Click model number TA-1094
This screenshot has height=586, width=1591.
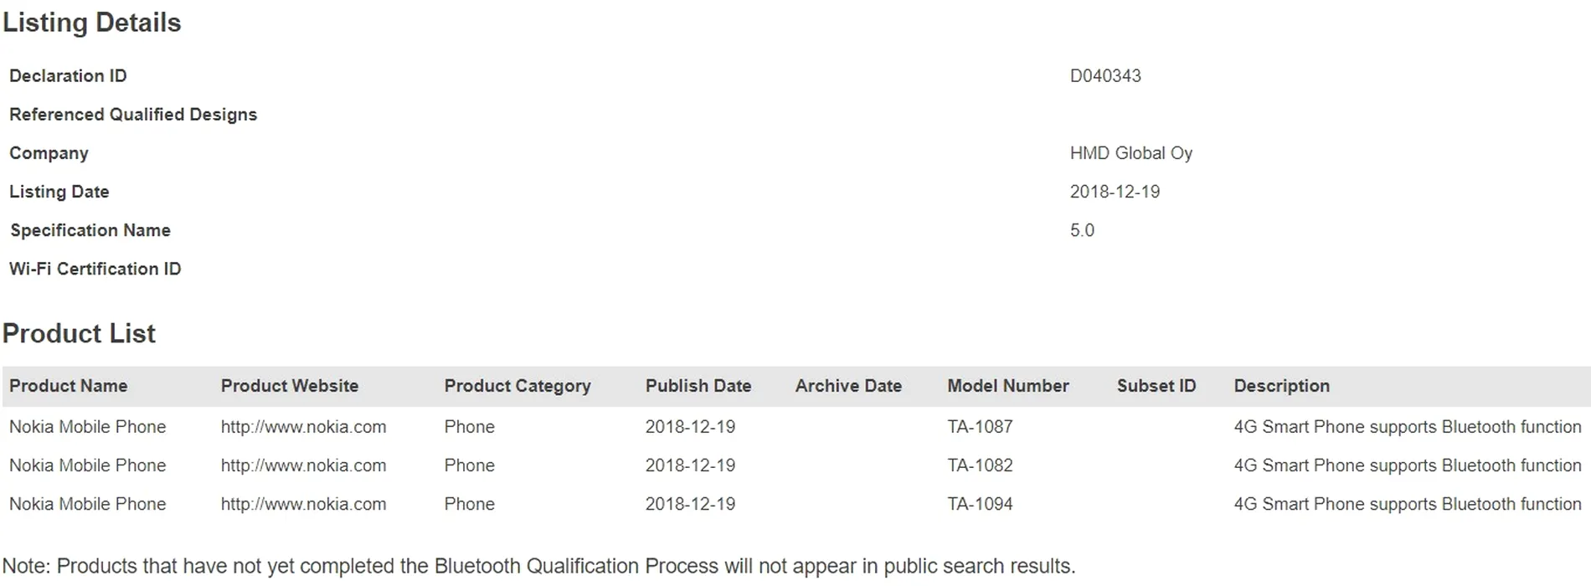pyautogui.click(x=980, y=504)
